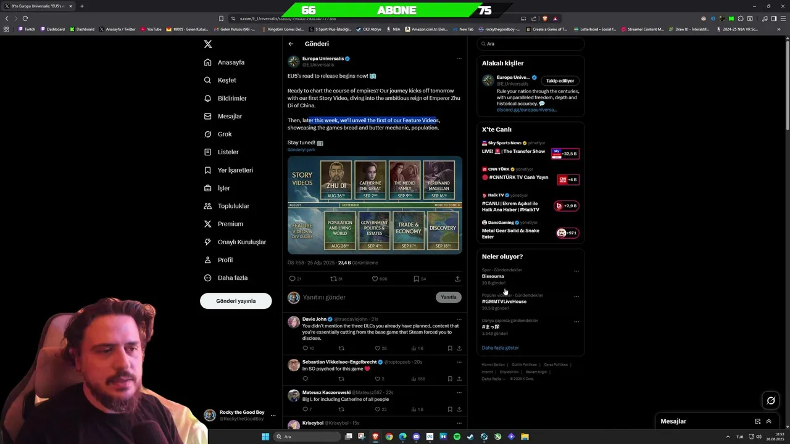Compose new message in Mesajlar drawer

tap(757, 421)
